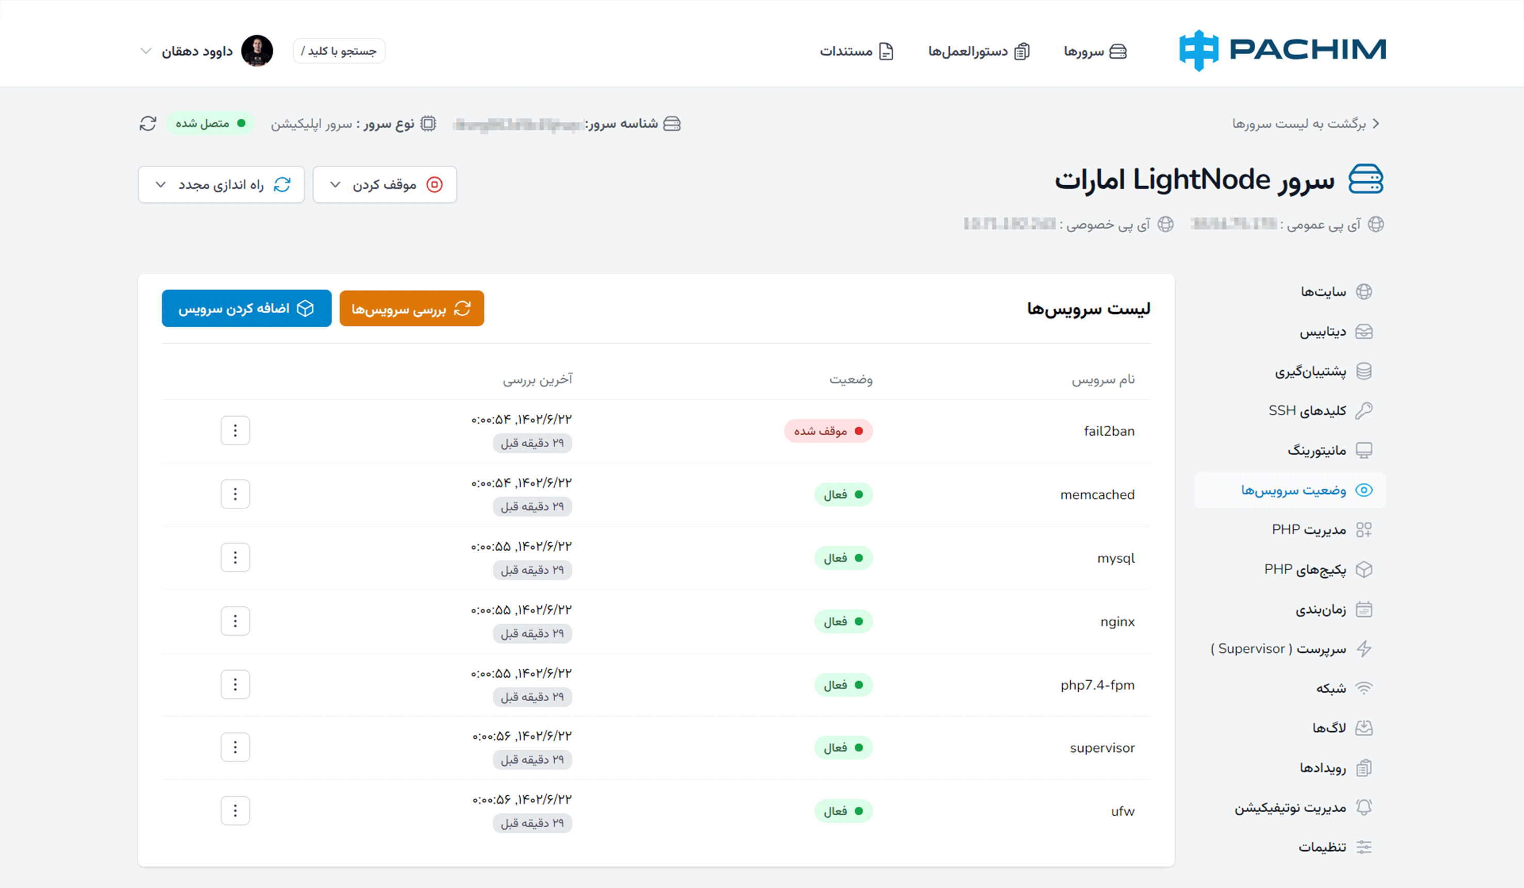Click the globe icon beside آی پی عمومی
The height and width of the screenshot is (888, 1524).
pyautogui.click(x=1376, y=224)
